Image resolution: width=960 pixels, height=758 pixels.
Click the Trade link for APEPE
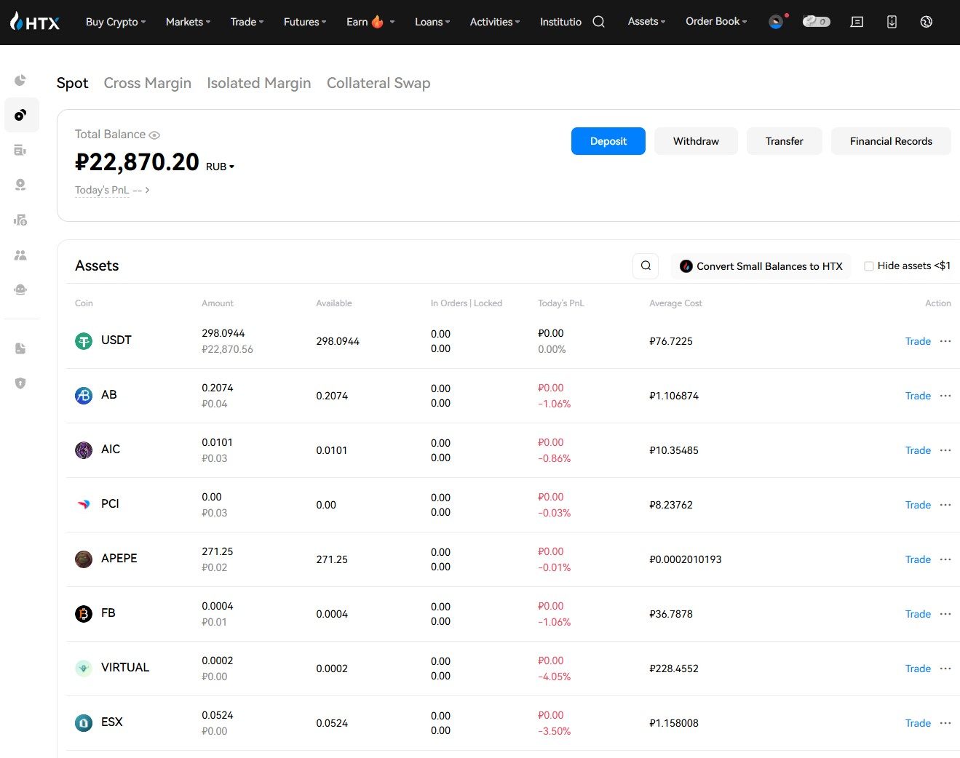pos(918,559)
